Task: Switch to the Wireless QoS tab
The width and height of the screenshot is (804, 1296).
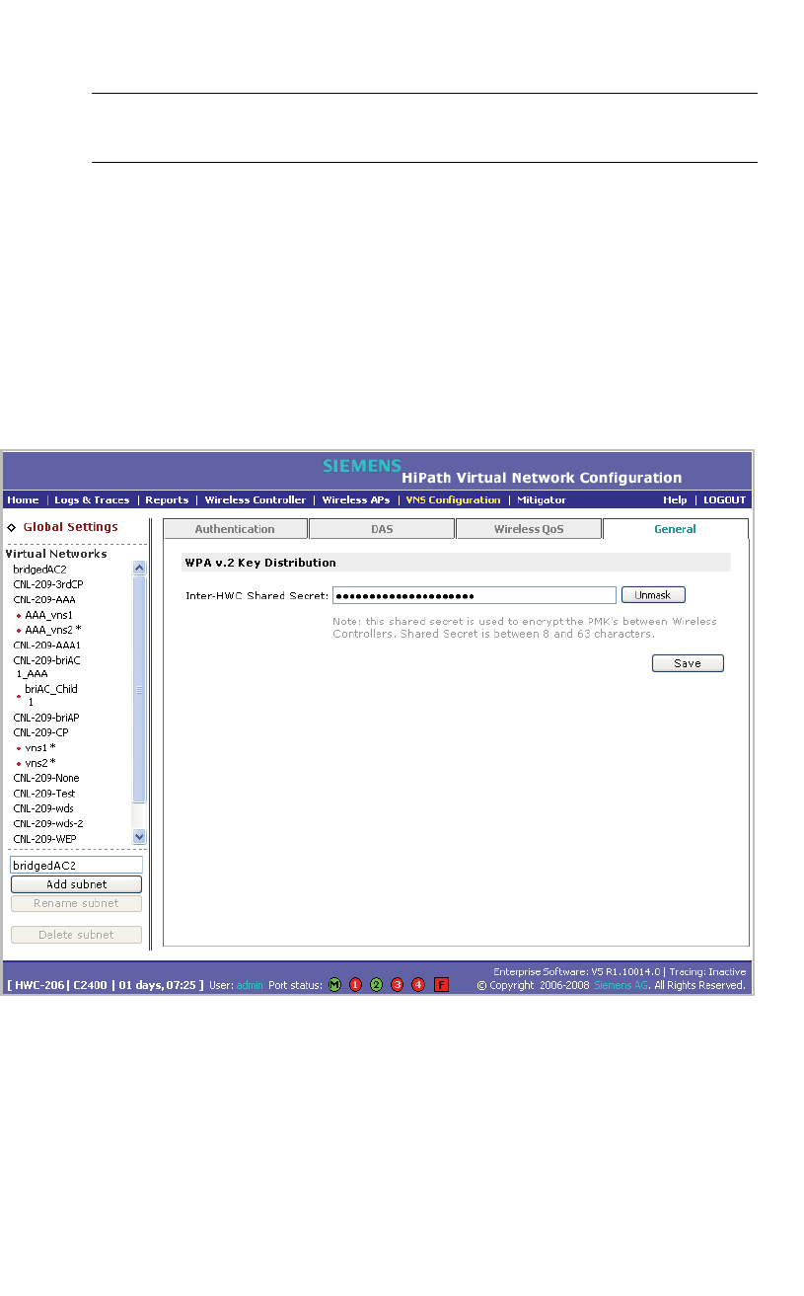Action: point(529,529)
